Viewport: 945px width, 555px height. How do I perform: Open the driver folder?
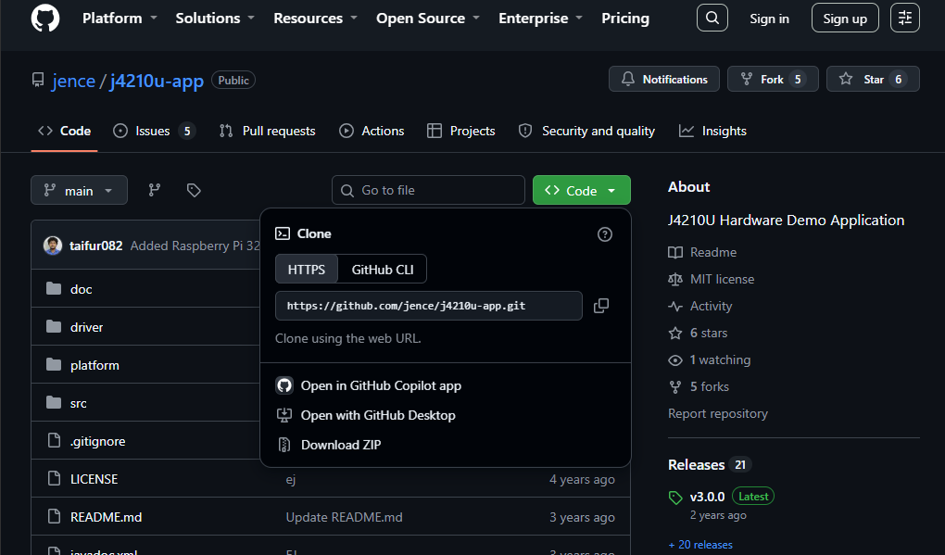point(86,327)
